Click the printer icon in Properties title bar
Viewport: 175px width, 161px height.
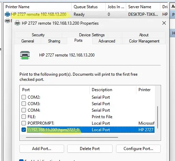point(17,23)
